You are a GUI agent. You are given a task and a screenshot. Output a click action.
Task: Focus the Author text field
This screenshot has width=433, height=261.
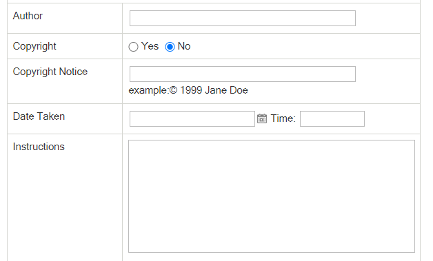243,18
